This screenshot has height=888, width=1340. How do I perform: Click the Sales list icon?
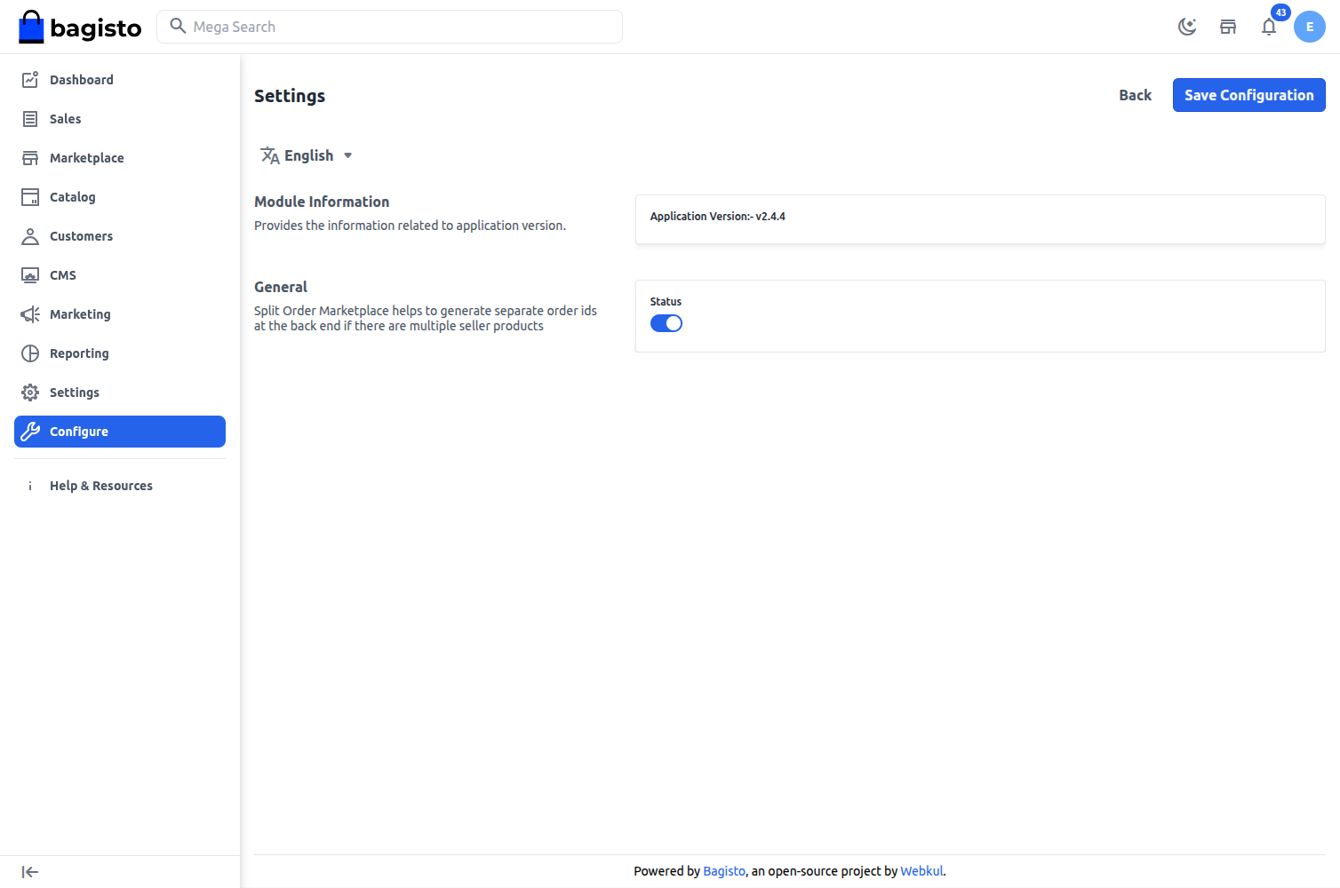pos(30,119)
